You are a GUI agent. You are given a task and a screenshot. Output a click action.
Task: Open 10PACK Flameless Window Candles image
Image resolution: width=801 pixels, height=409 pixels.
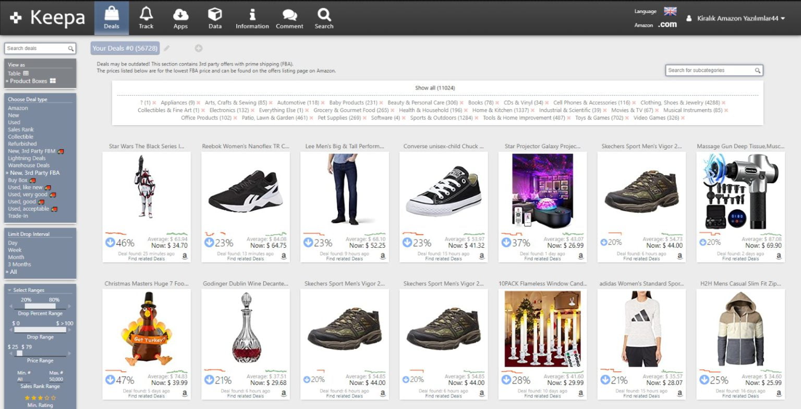[542, 329]
